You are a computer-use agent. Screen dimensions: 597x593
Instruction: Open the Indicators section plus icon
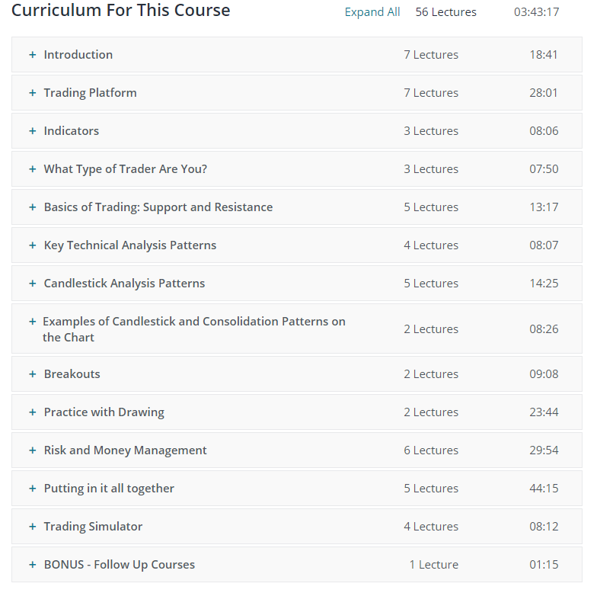(x=33, y=131)
